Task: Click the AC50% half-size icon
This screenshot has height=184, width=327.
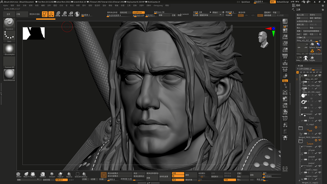Action: point(285,50)
